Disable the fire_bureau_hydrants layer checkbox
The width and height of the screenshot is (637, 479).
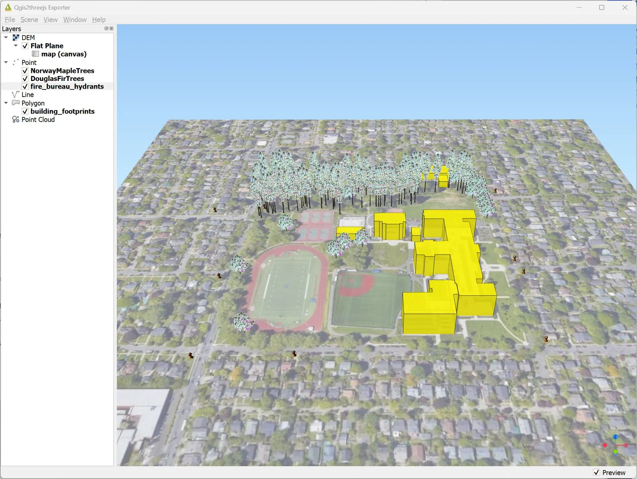tap(25, 86)
